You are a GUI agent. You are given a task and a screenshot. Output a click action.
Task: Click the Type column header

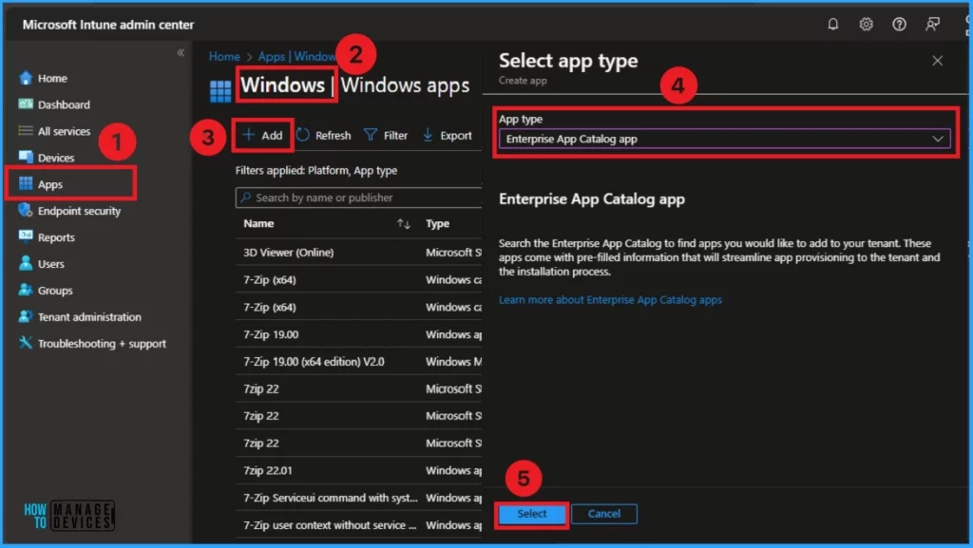pyautogui.click(x=437, y=224)
